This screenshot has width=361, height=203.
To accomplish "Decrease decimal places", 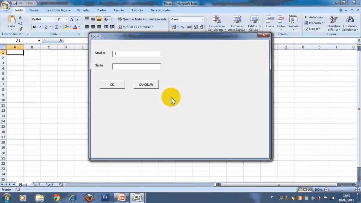I will click(202, 27).
